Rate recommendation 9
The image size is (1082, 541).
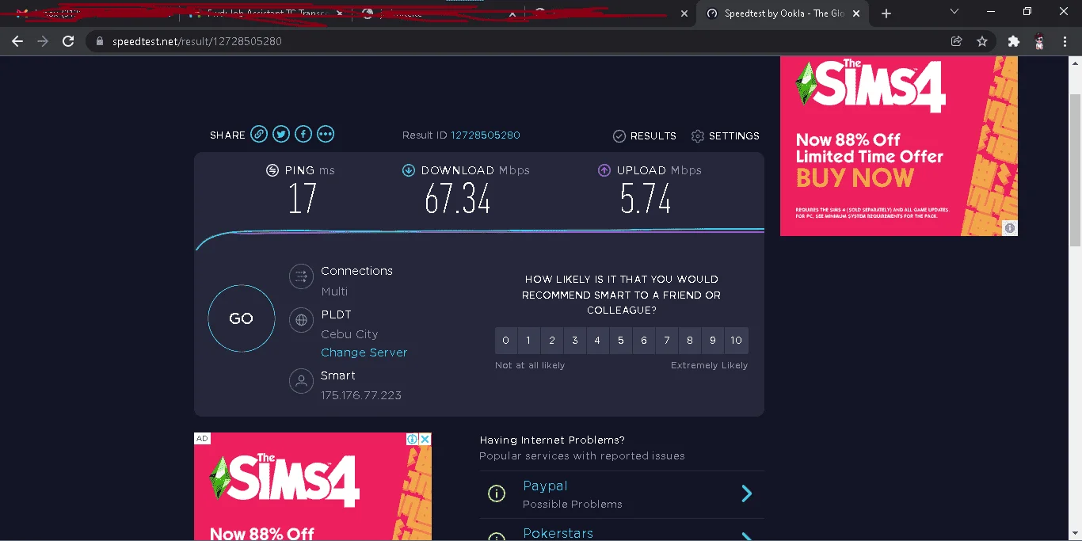click(x=713, y=341)
